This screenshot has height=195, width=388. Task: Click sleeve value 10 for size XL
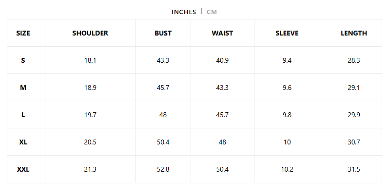(287, 142)
